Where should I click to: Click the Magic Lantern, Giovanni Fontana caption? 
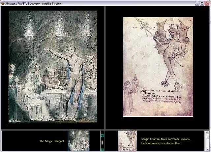tap(166, 141)
